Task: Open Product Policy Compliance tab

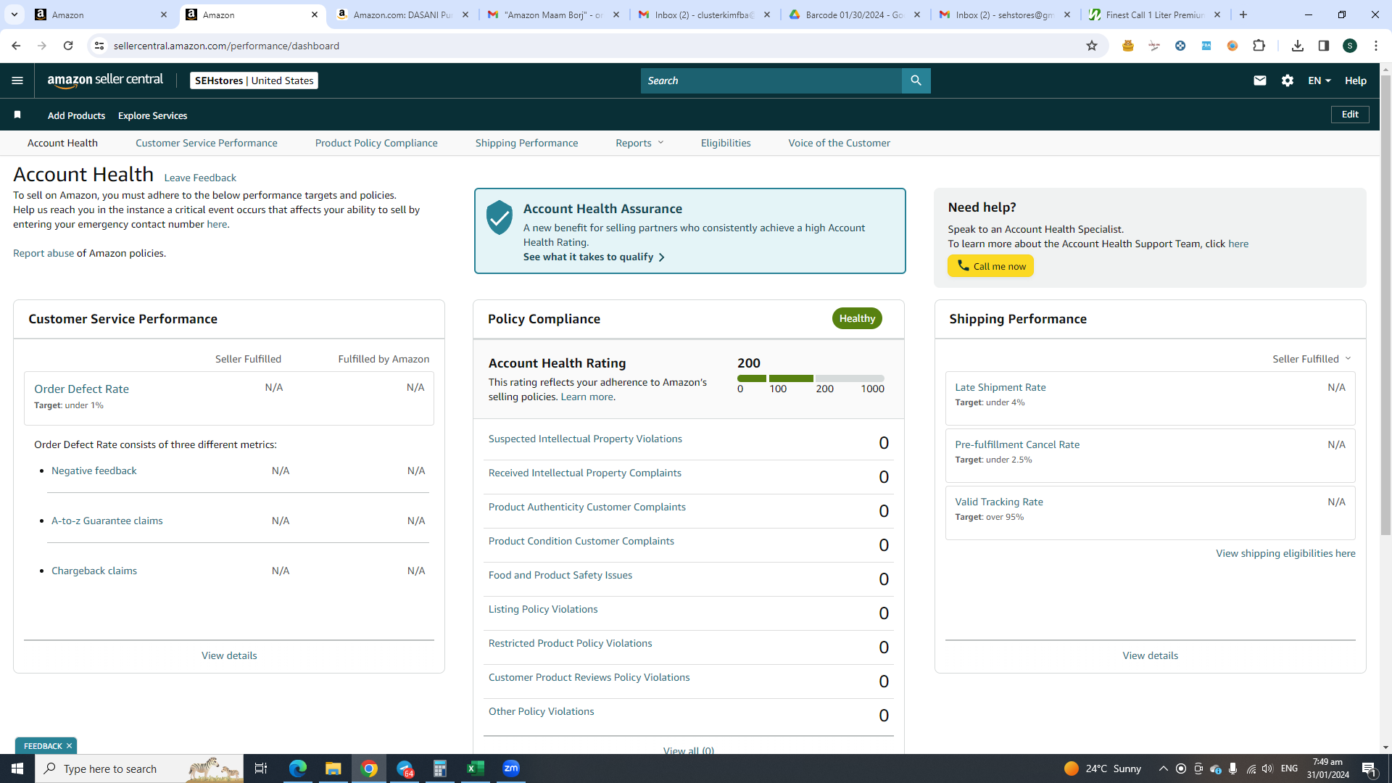Action: pyautogui.click(x=376, y=143)
